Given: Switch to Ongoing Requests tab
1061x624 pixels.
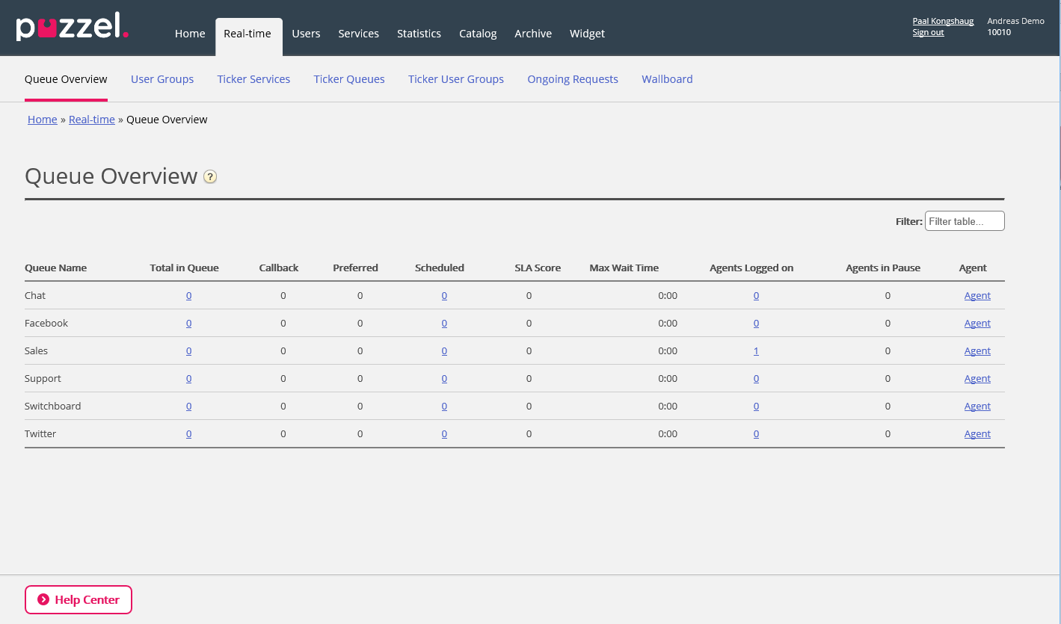Looking at the screenshot, I should (x=573, y=79).
